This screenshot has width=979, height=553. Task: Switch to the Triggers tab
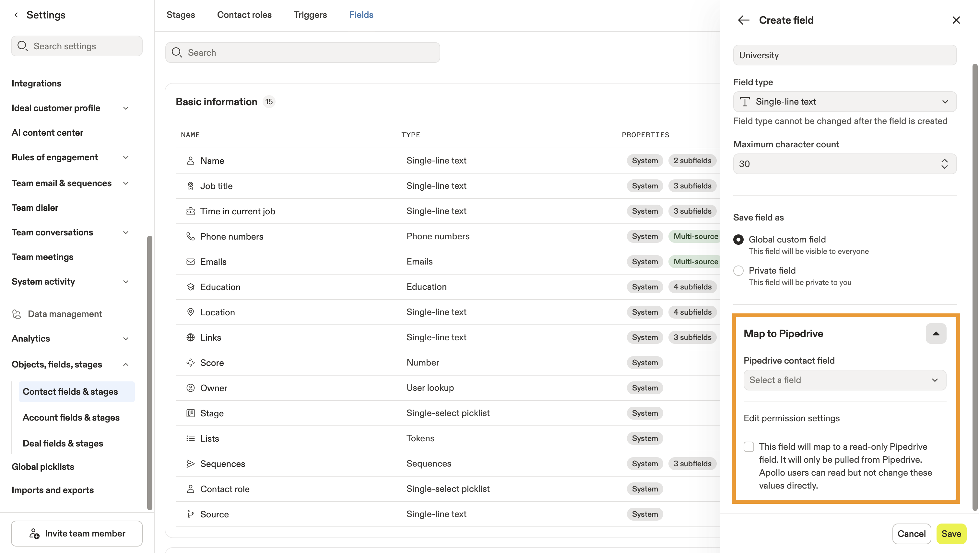(x=310, y=15)
